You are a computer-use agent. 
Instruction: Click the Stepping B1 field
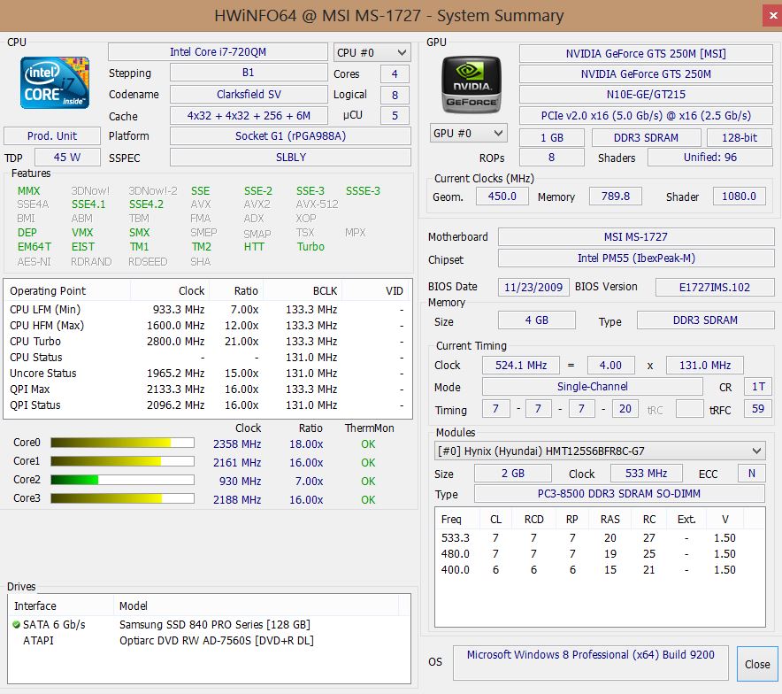[249, 73]
